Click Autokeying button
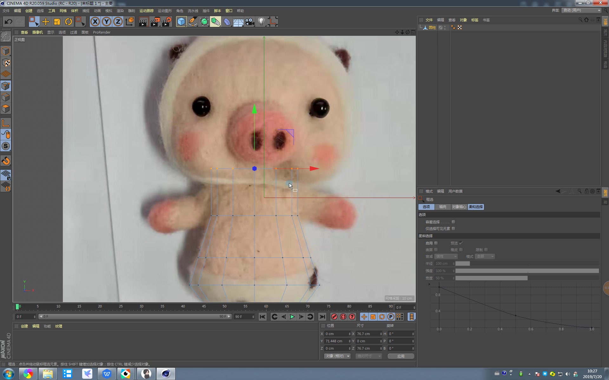609x380 pixels. [343, 317]
